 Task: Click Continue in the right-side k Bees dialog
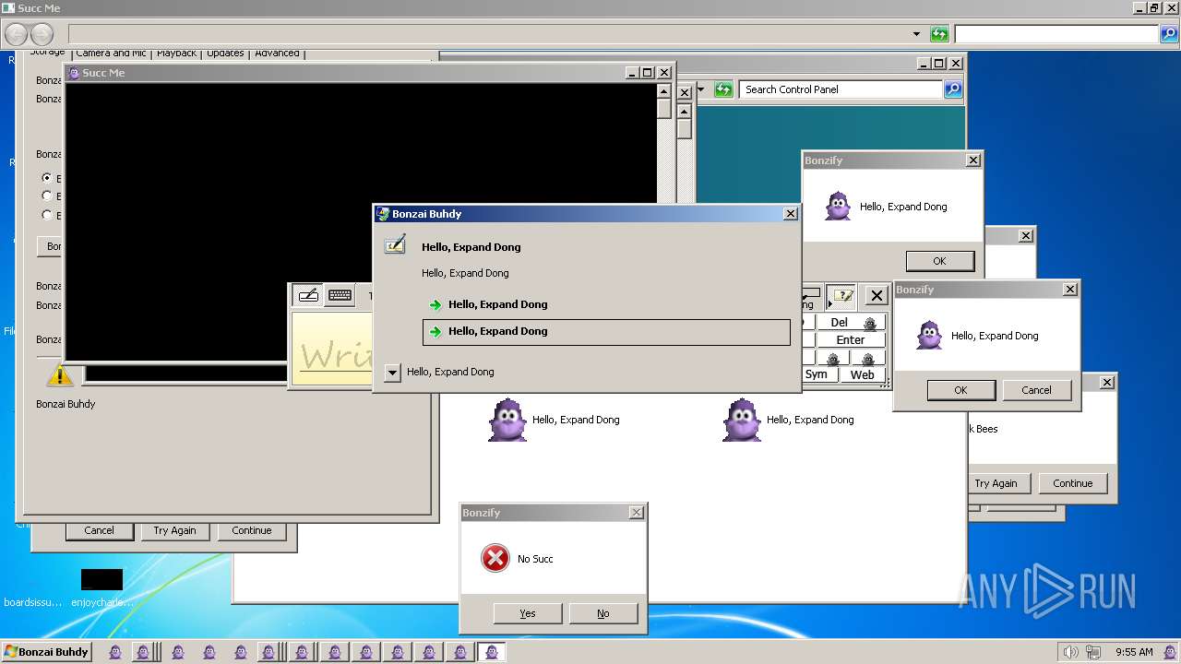[x=1072, y=483]
